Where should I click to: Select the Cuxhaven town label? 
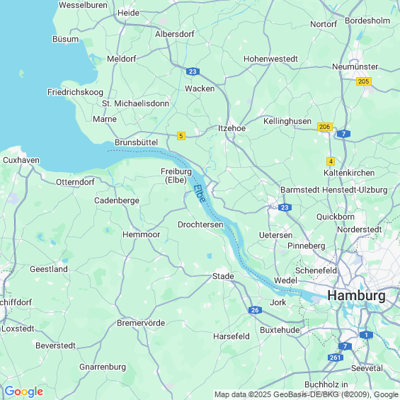[21, 160]
